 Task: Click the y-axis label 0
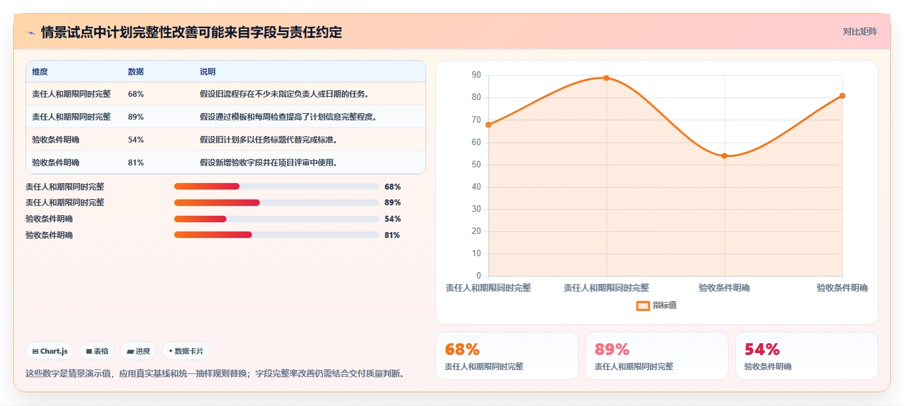pyautogui.click(x=479, y=276)
